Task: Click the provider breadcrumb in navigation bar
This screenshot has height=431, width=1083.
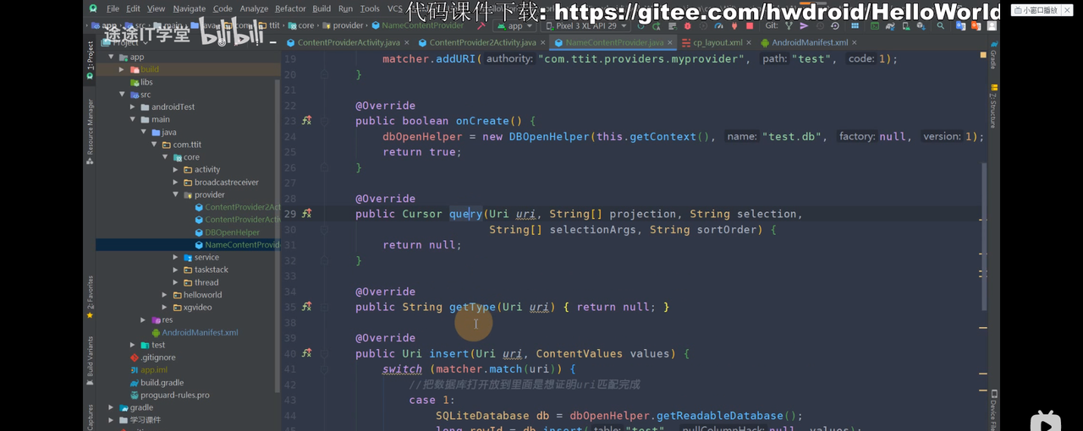Action: pyautogui.click(x=344, y=25)
